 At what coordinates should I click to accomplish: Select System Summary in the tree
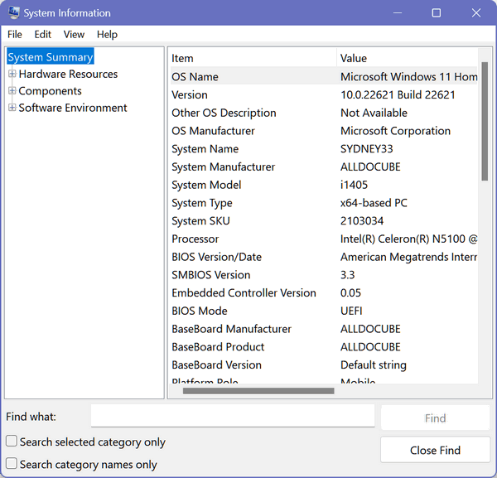pyautogui.click(x=51, y=57)
